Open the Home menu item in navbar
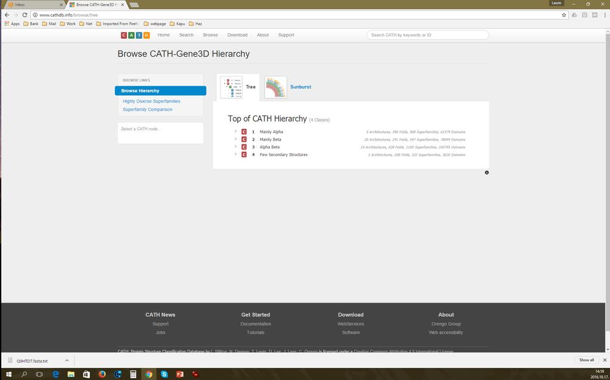Image resolution: width=610 pixels, height=380 pixels. (x=164, y=35)
